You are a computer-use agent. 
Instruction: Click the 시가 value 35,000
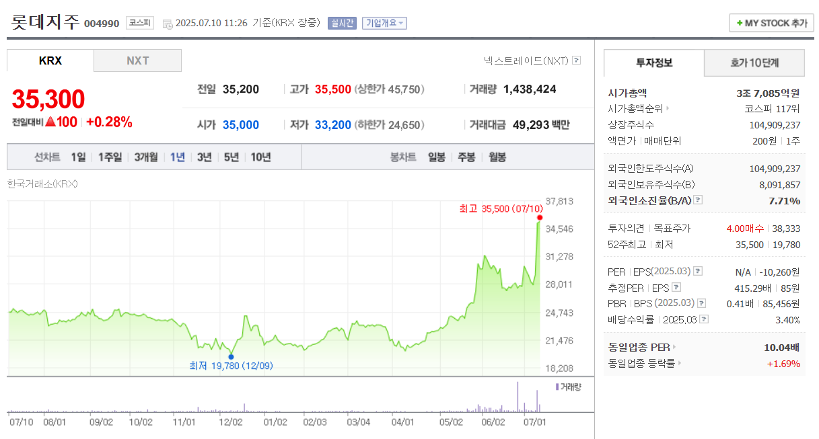pyautogui.click(x=241, y=124)
